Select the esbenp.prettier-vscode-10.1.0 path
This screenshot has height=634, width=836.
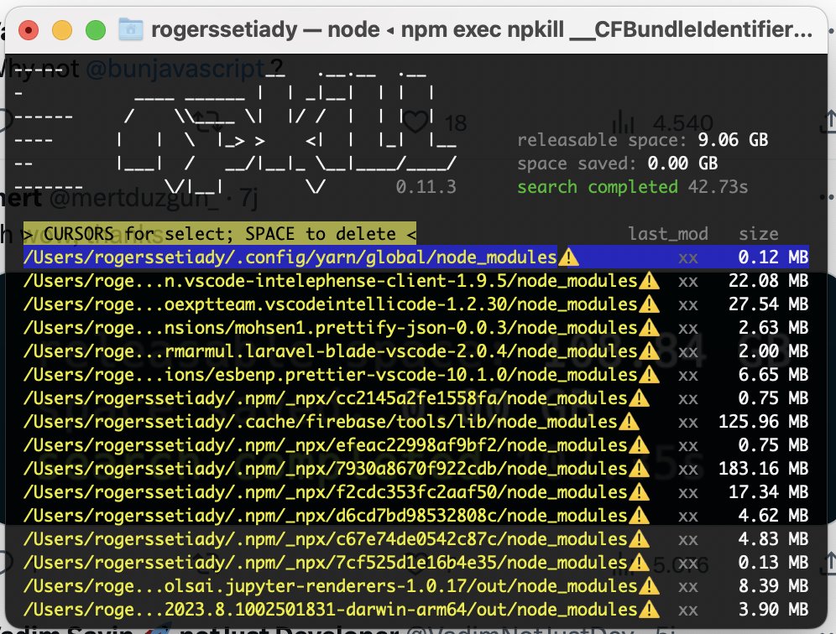(x=331, y=375)
